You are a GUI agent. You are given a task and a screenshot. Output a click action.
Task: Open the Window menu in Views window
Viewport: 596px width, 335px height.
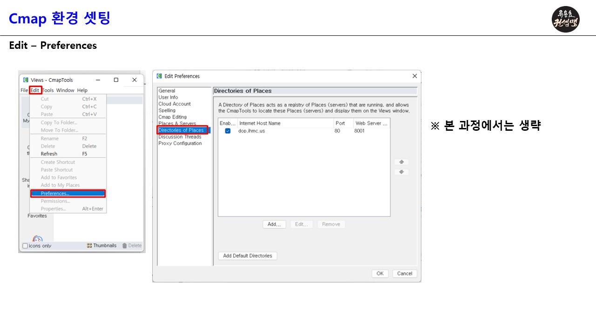pyautogui.click(x=65, y=90)
